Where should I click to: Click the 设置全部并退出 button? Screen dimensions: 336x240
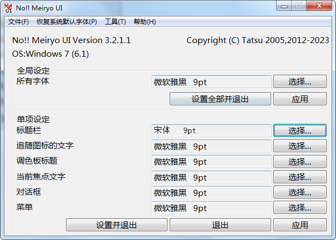click(x=220, y=99)
